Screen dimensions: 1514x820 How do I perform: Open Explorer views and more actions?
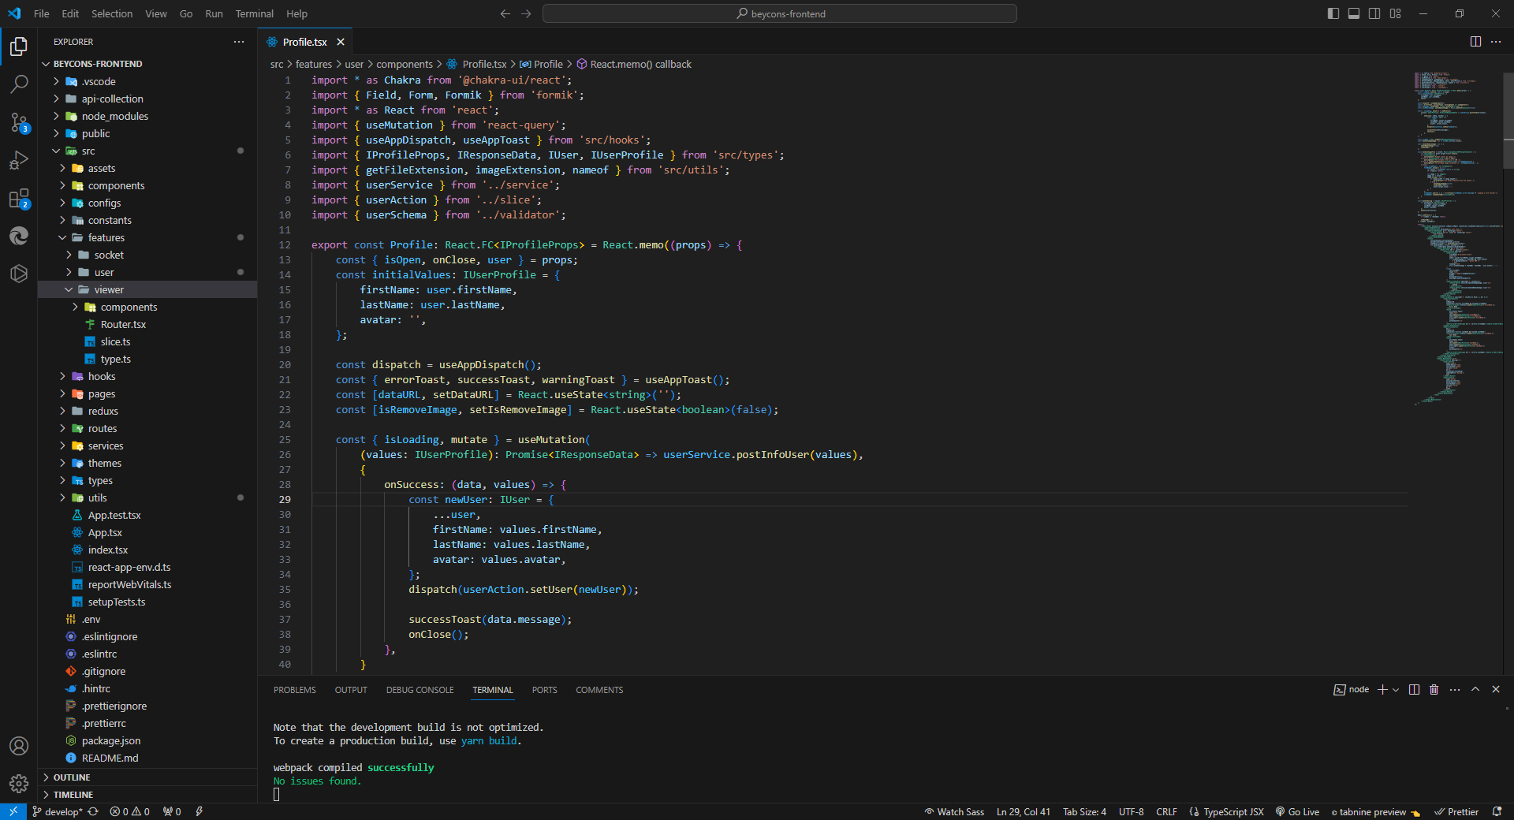(x=239, y=42)
